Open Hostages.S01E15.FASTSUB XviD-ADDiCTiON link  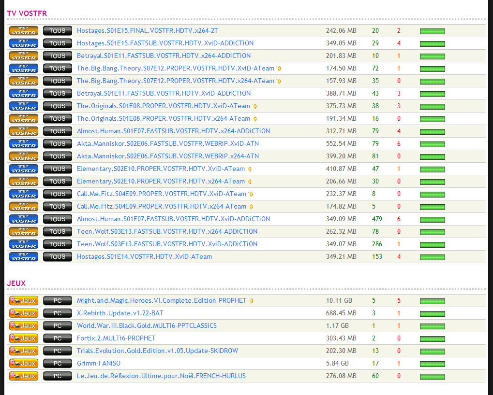click(165, 43)
